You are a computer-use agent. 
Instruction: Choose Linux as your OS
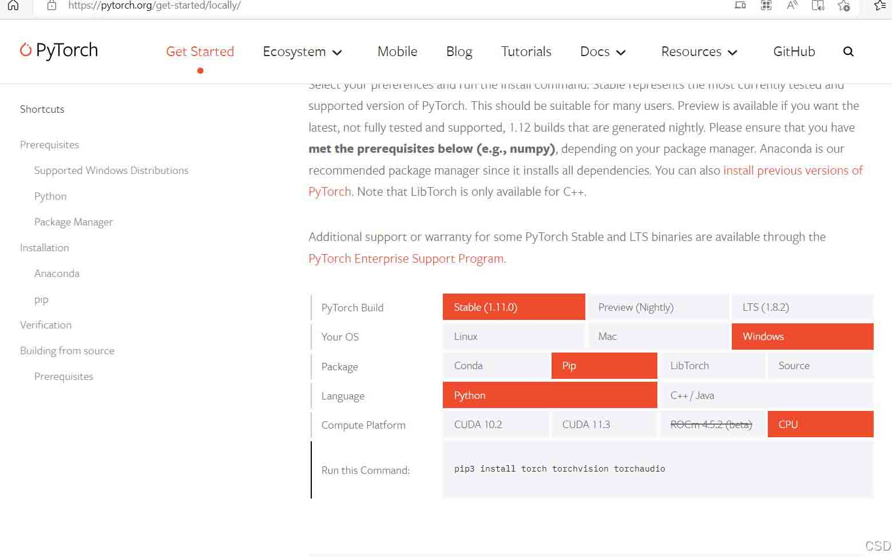514,337
